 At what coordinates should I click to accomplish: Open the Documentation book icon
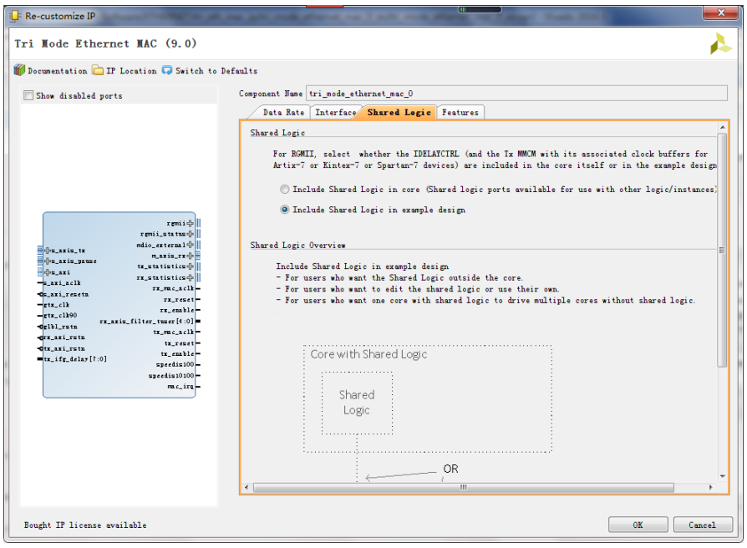point(19,70)
